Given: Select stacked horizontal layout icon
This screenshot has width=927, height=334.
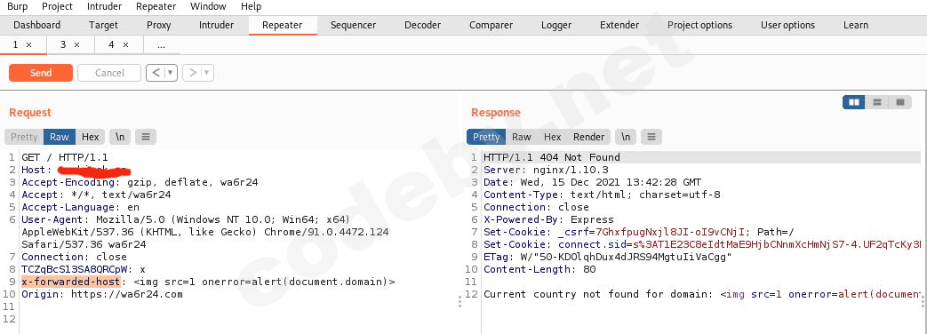Looking at the screenshot, I should point(877,102).
